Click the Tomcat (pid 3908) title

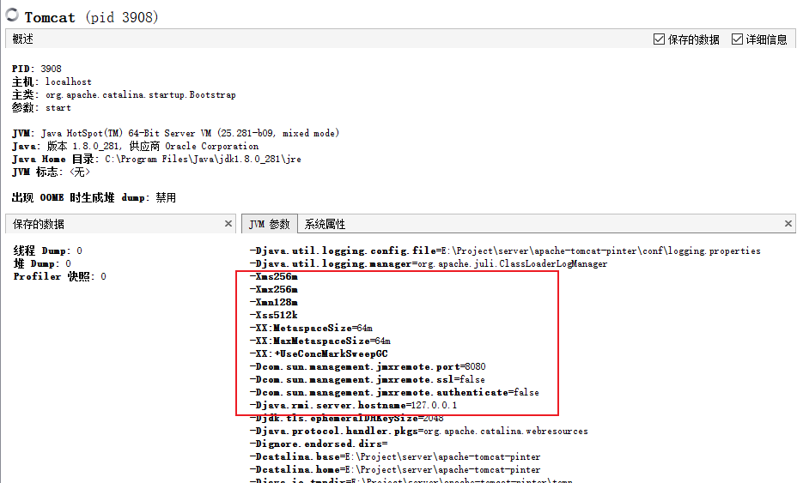click(92, 17)
